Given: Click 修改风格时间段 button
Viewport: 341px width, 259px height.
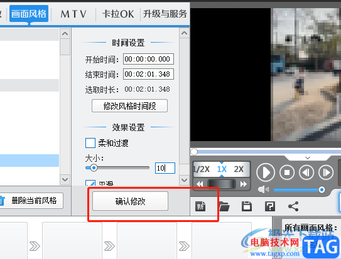Looking at the screenshot, I should [129, 106].
